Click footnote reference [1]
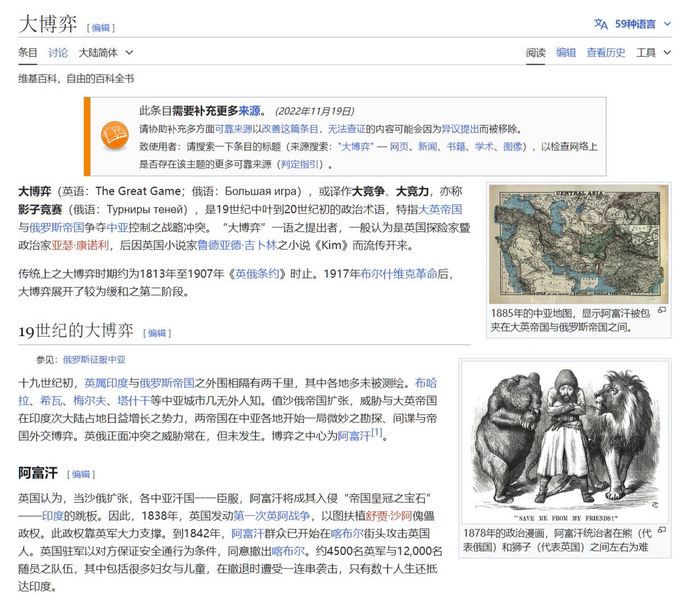 pyautogui.click(x=377, y=433)
